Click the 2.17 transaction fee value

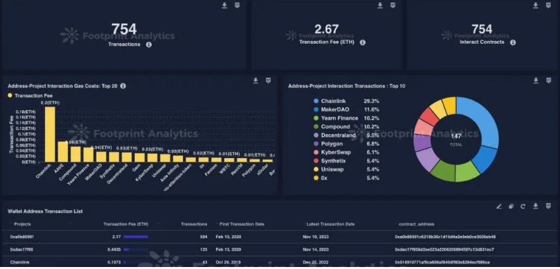(x=116, y=237)
